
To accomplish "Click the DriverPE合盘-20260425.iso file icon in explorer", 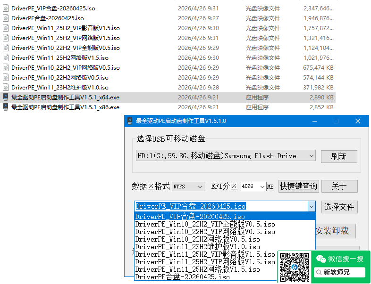I will point(6,18).
